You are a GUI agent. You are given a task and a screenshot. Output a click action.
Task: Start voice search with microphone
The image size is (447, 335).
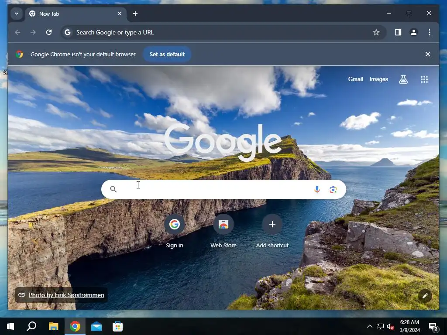point(317,189)
